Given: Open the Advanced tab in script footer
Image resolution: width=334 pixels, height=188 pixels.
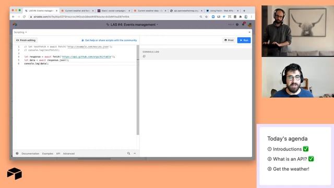Looking at the screenshot, I should coord(68,154).
